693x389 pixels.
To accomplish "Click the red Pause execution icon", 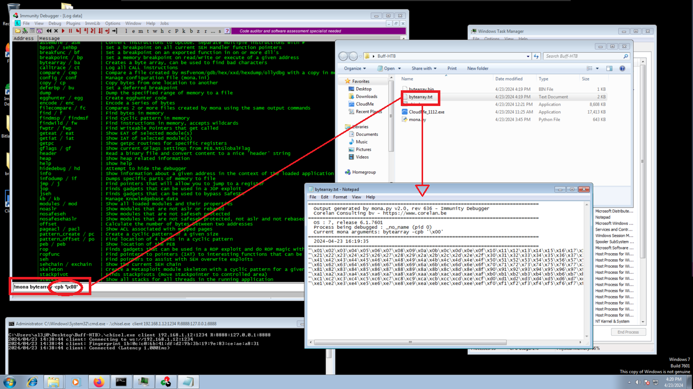I will tap(71, 31).
